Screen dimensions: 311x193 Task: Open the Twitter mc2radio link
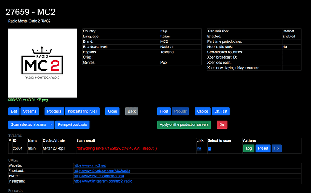99,176
